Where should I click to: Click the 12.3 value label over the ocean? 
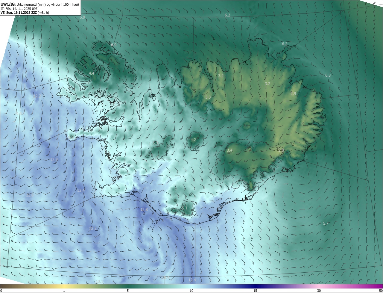(x=54, y=160)
